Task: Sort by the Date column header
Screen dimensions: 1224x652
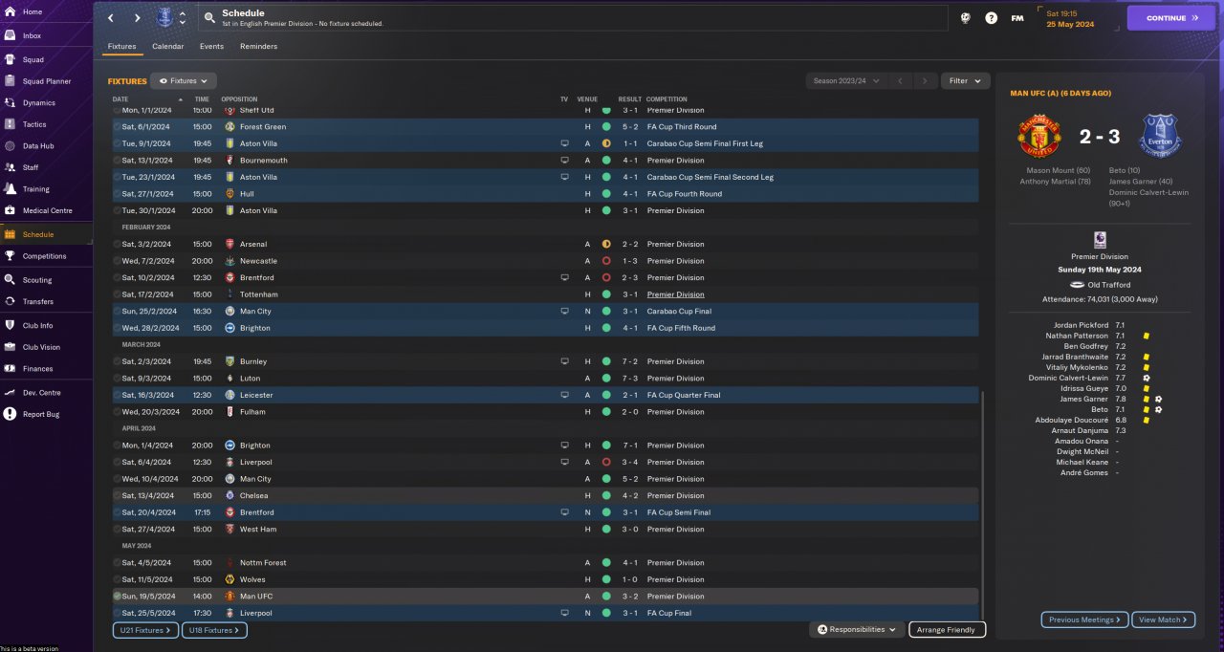Action: point(120,99)
